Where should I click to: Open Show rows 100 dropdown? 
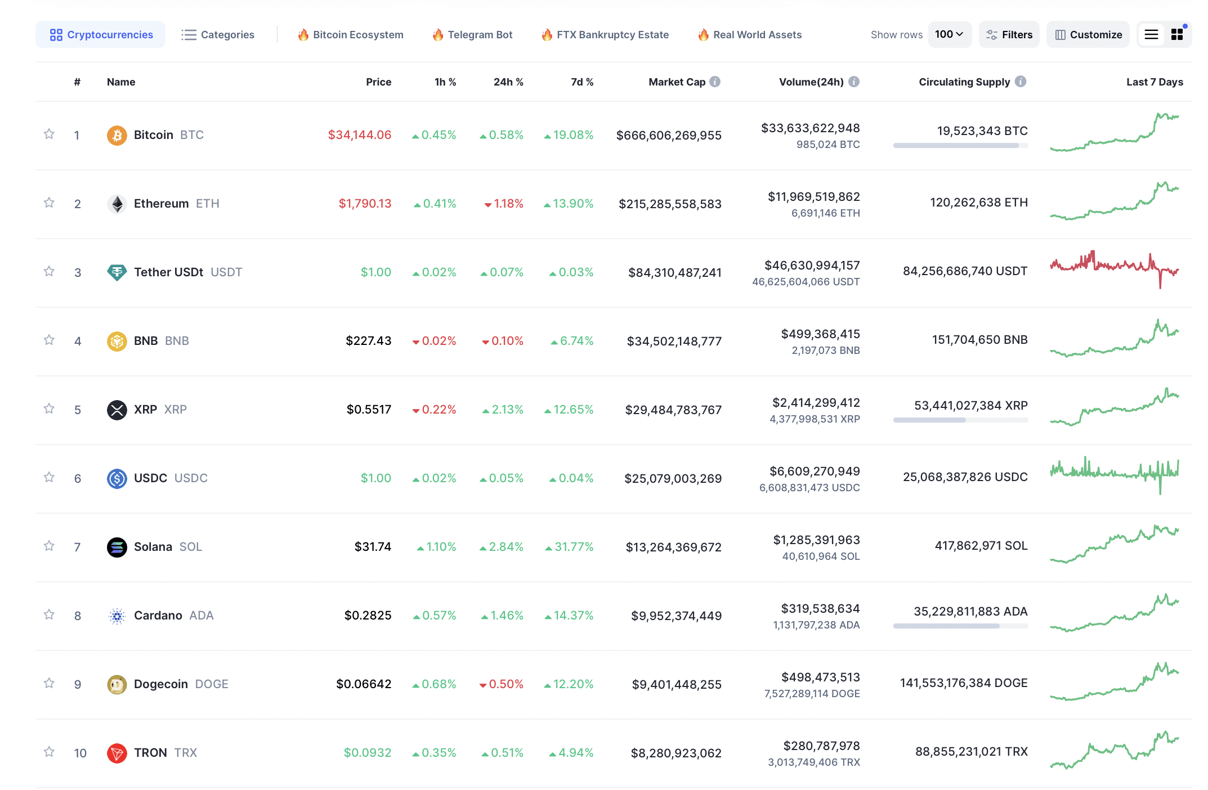point(950,34)
